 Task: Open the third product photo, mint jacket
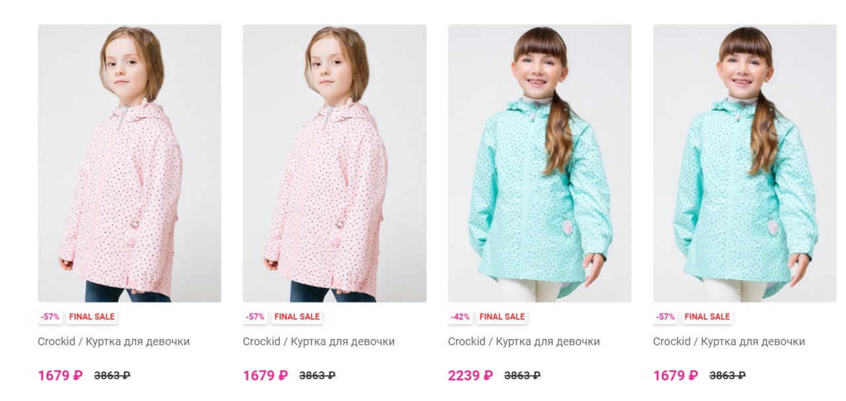[x=539, y=163]
